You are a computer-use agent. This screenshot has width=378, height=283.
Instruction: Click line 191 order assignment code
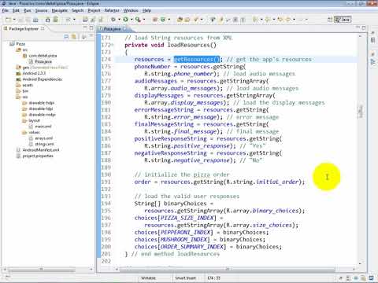click(x=220, y=182)
